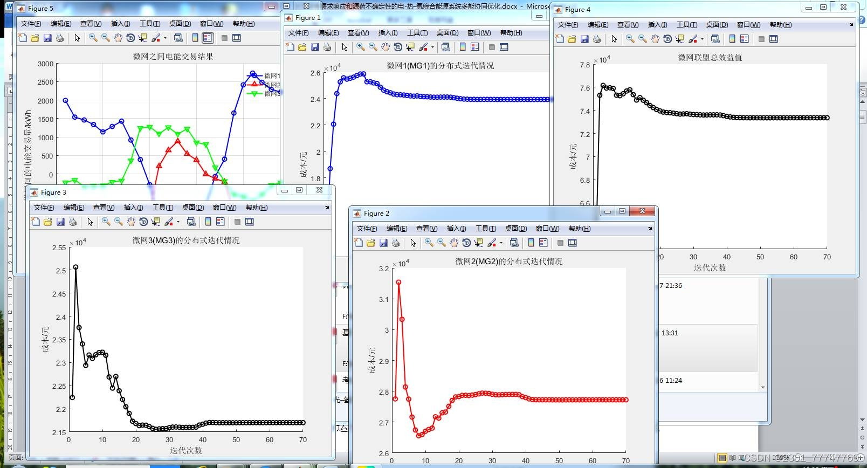Screen dimensions: 867x468
Task: Click Print icon in Figure 4 toolbar
Action: point(597,39)
